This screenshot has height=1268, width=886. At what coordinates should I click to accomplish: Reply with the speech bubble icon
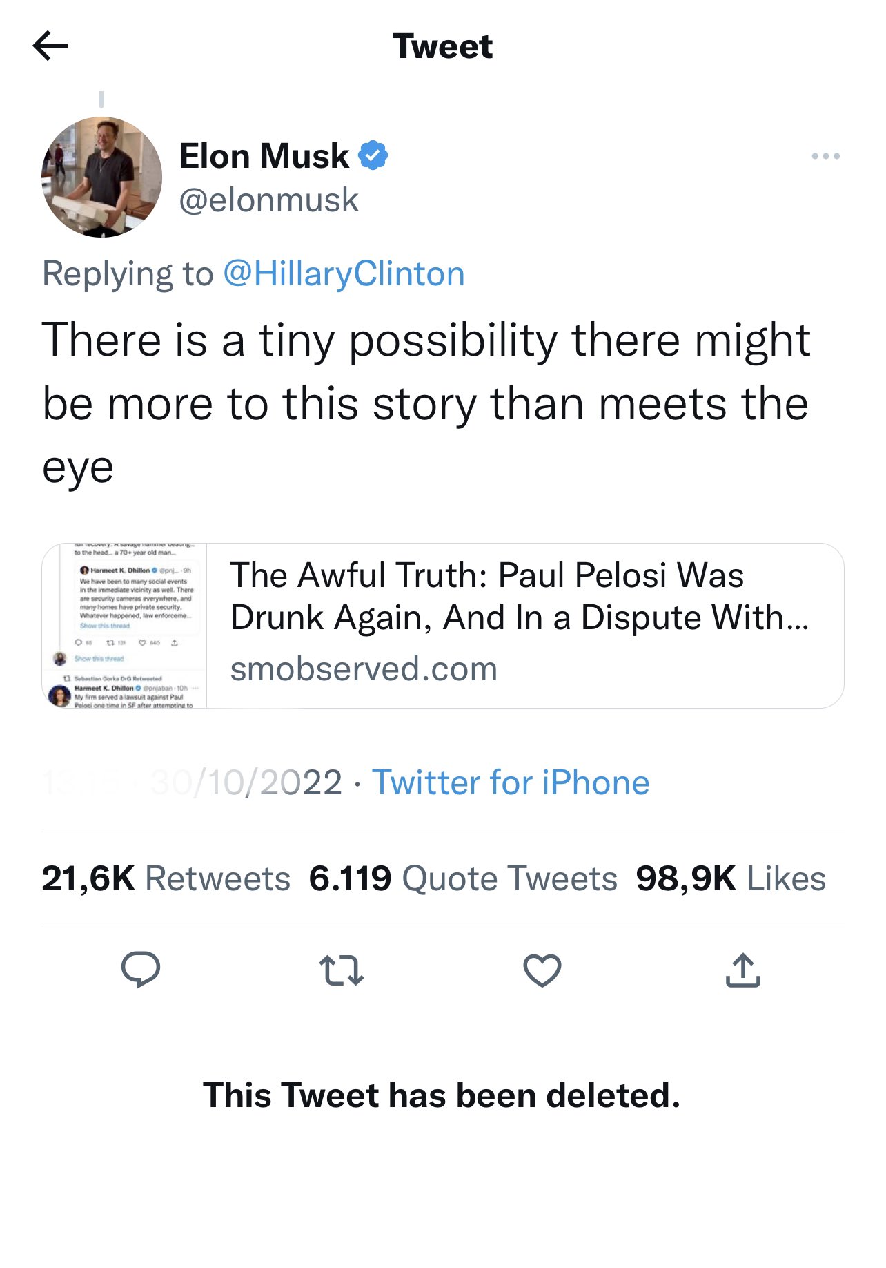[x=141, y=969]
